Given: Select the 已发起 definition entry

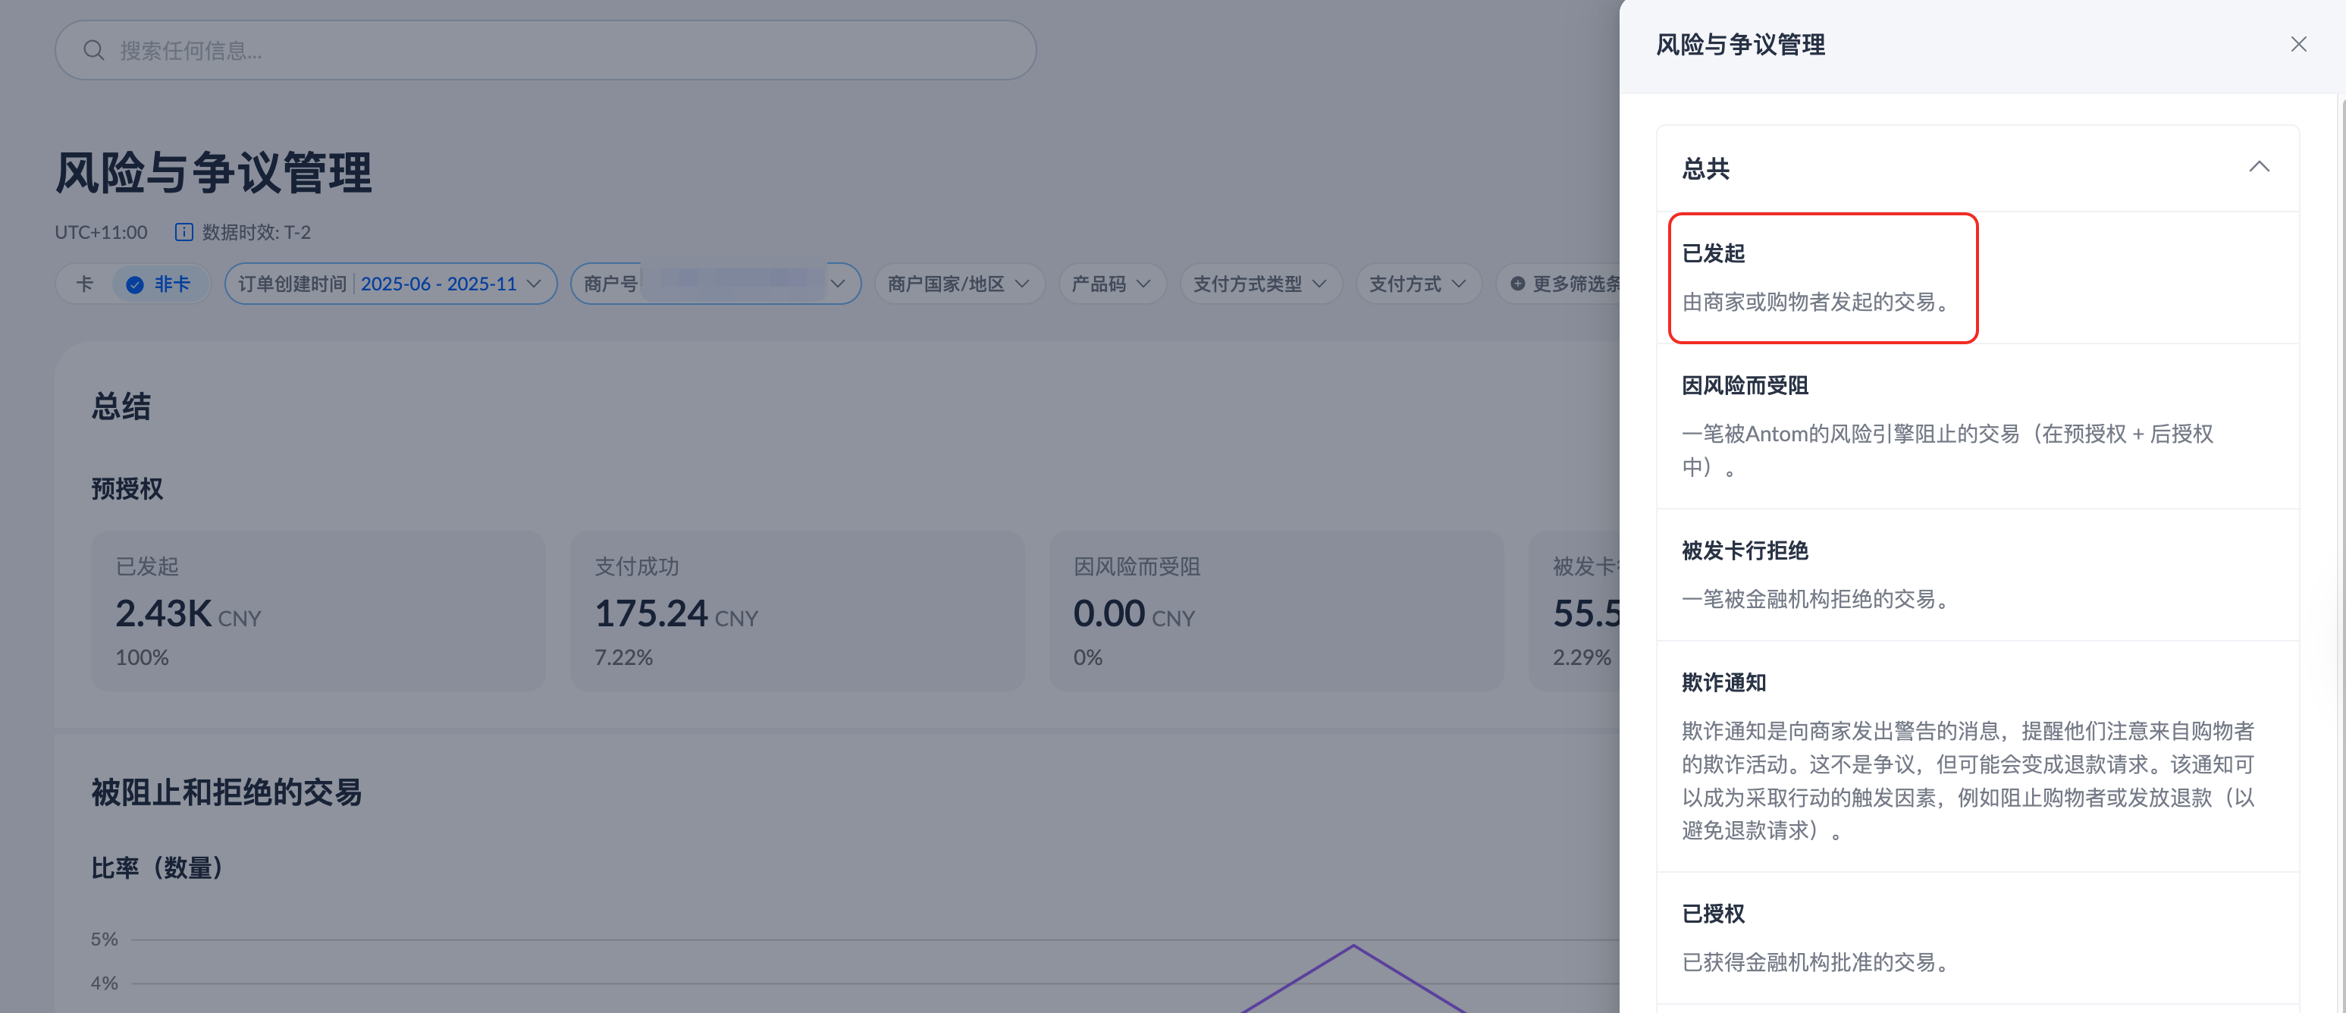Looking at the screenshot, I should (1821, 278).
